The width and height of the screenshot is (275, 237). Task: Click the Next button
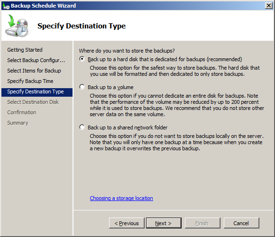tap(164, 223)
